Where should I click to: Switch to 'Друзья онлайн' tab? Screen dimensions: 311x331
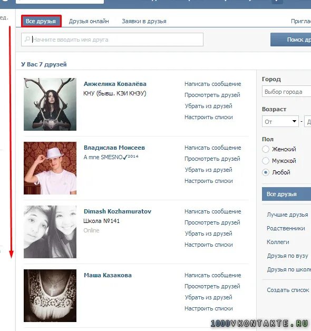pyautogui.click(x=89, y=21)
